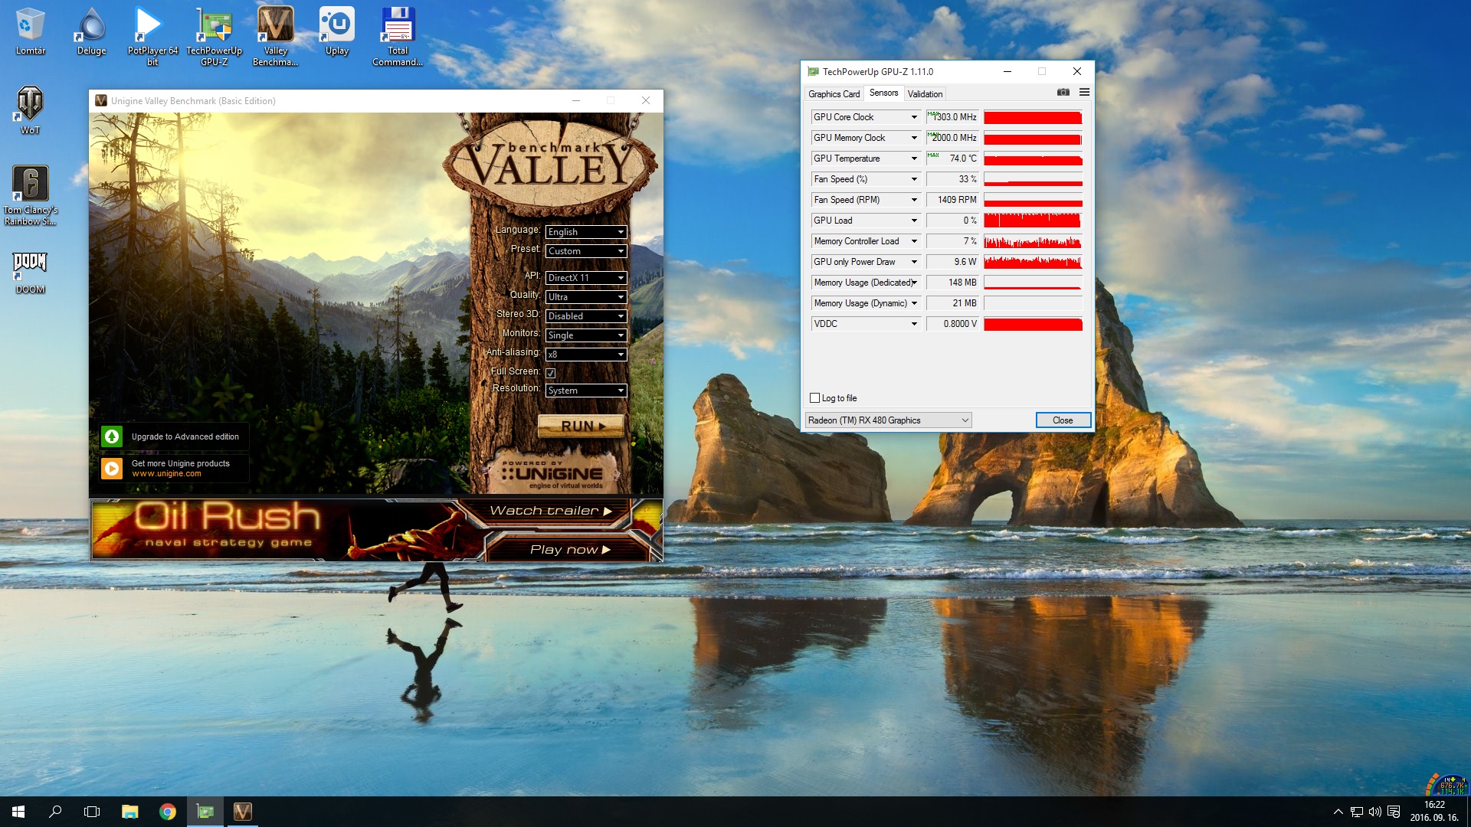Image resolution: width=1471 pixels, height=827 pixels.
Task: Click Watch trailer on Oil Rush banner
Action: tap(550, 511)
